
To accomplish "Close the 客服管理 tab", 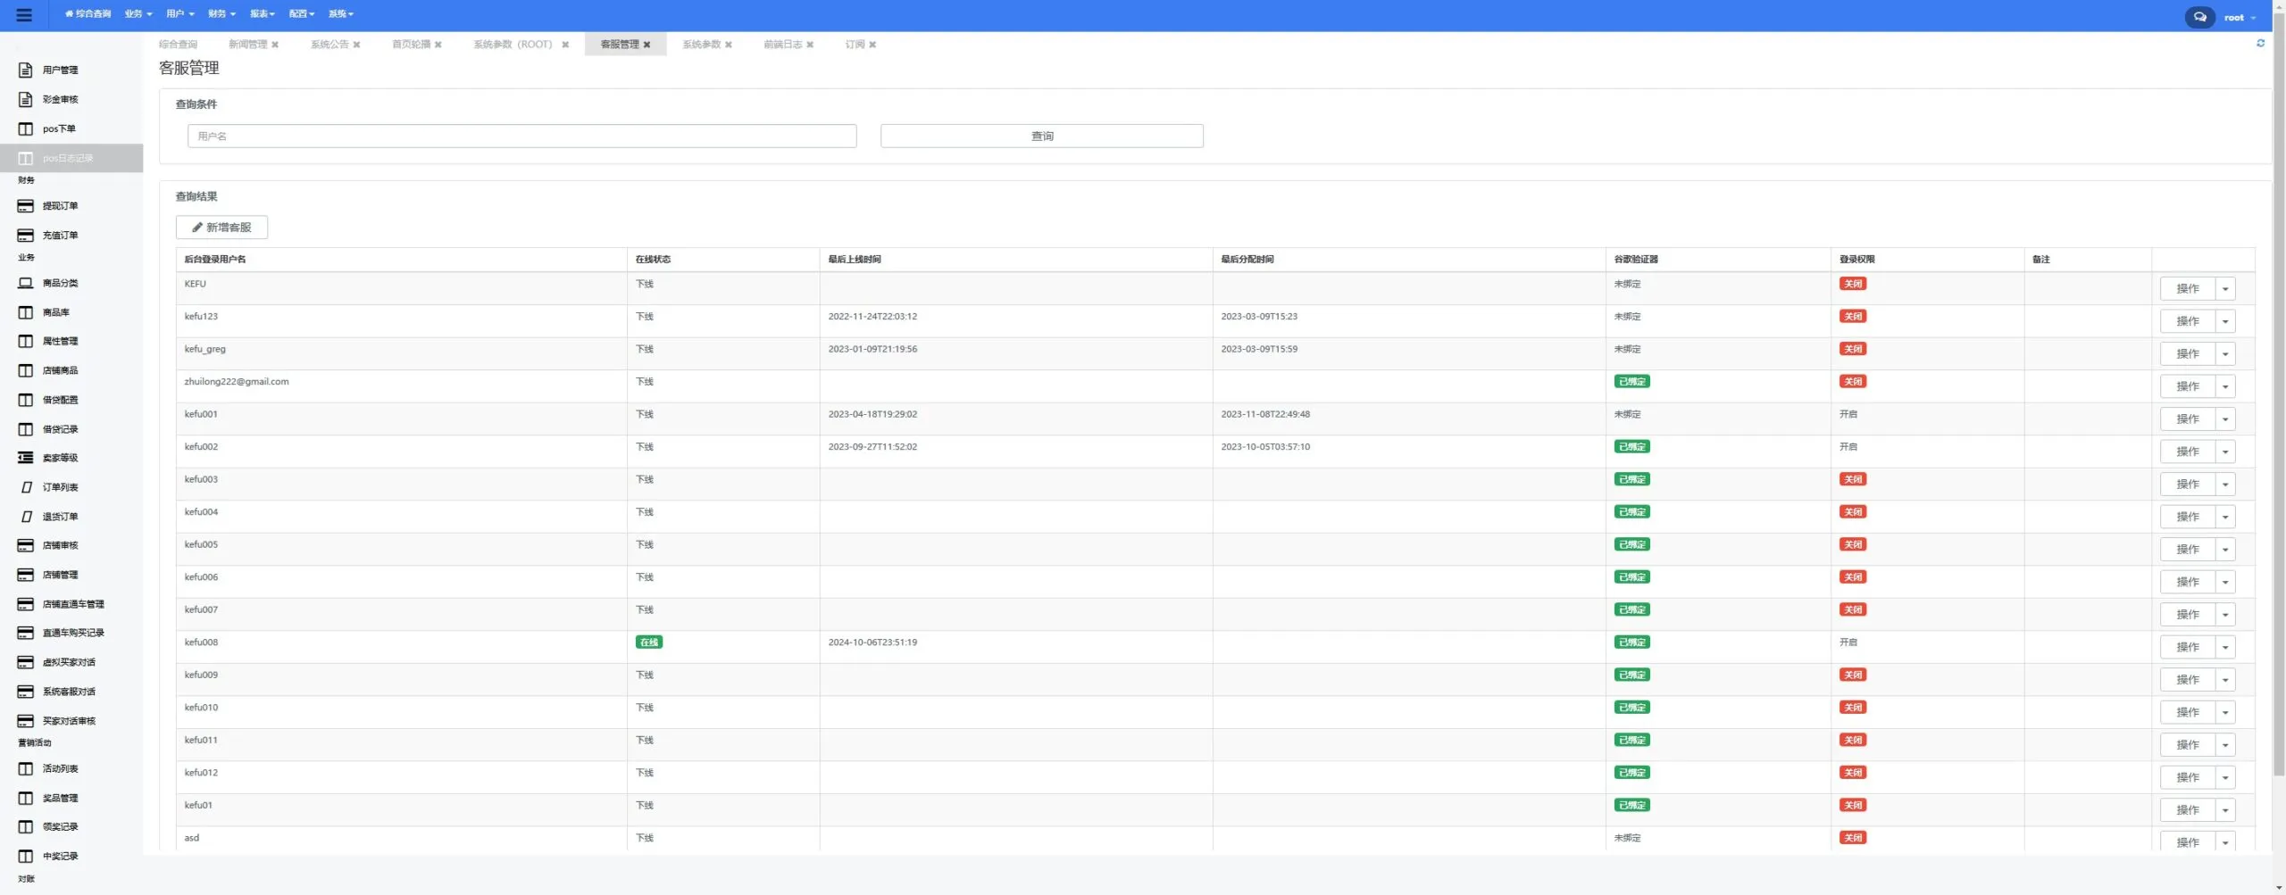I will pyautogui.click(x=647, y=45).
